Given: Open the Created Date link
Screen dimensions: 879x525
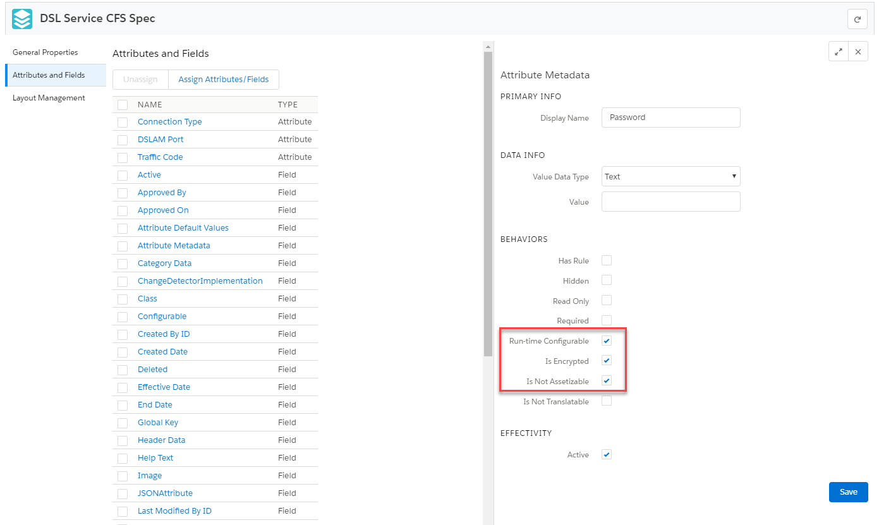Looking at the screenshot, I should (x=162, y=351).
